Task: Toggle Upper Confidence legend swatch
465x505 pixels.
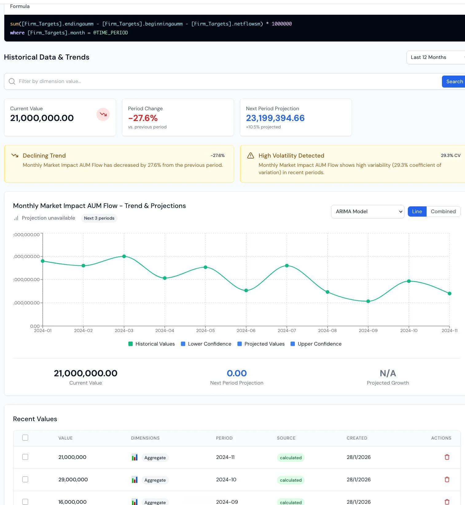Action: [x=293, y=344]
